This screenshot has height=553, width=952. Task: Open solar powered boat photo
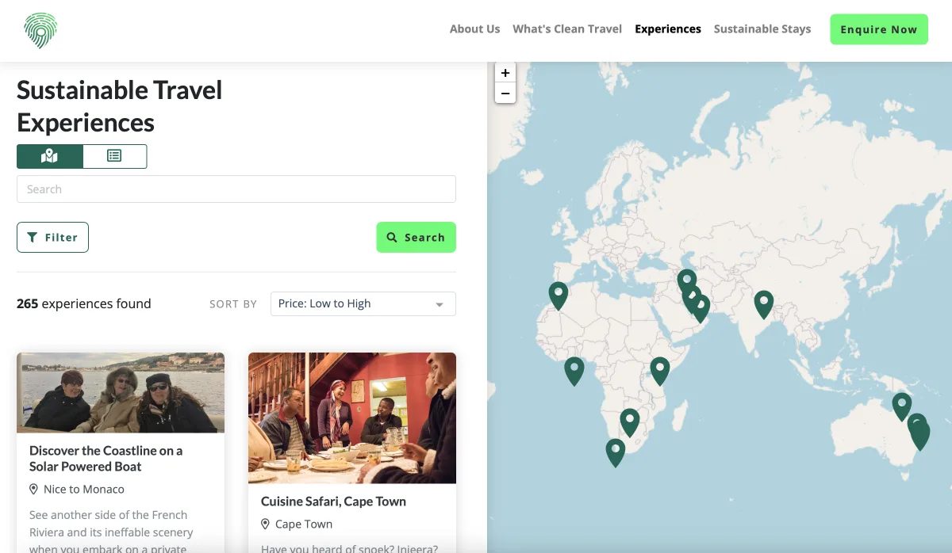[x=121, y=393]
